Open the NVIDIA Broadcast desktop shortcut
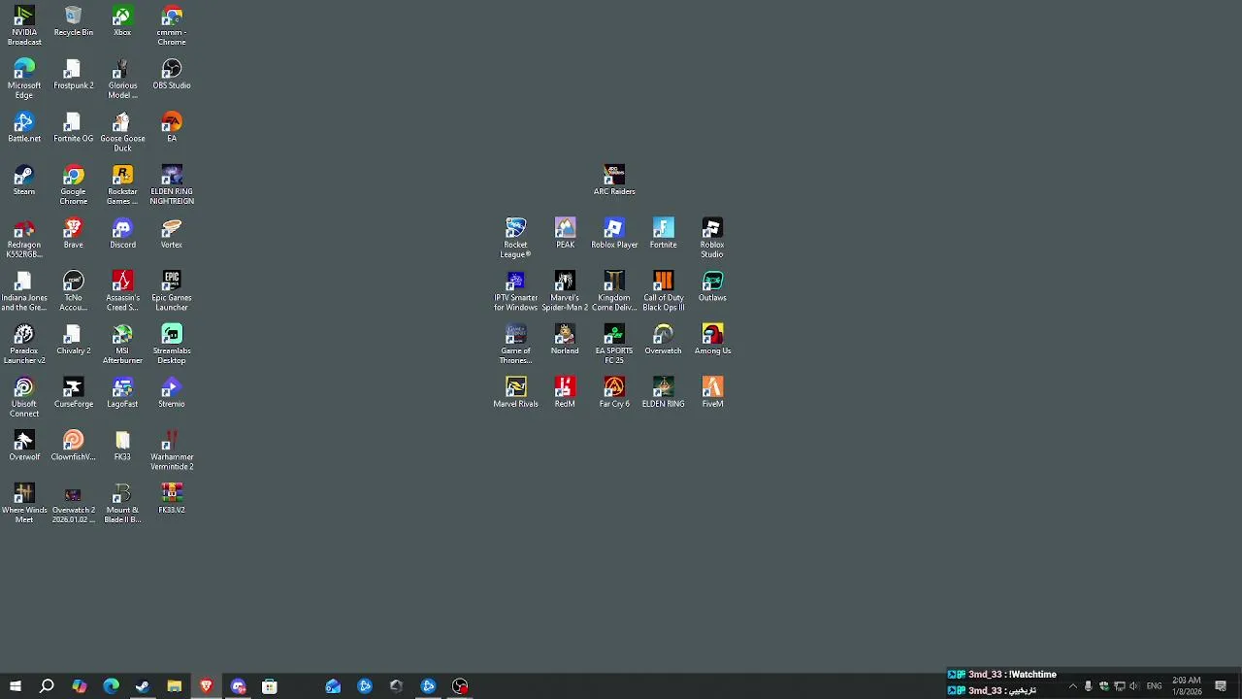Screen dimensions: 1242x699 (x=24, y=25)
